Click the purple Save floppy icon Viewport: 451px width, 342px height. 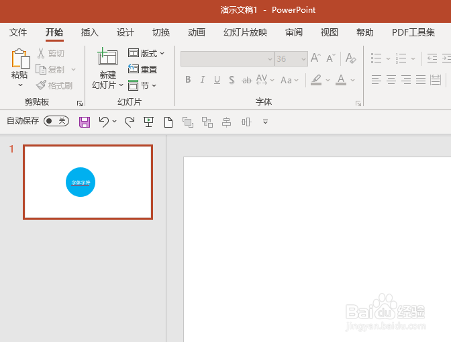(85, 122)
